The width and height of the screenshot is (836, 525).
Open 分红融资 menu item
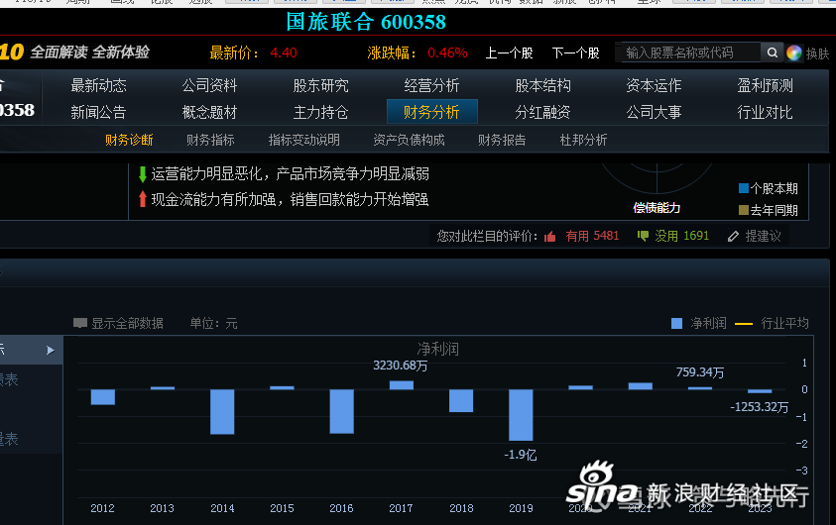(x=542, y=112)
